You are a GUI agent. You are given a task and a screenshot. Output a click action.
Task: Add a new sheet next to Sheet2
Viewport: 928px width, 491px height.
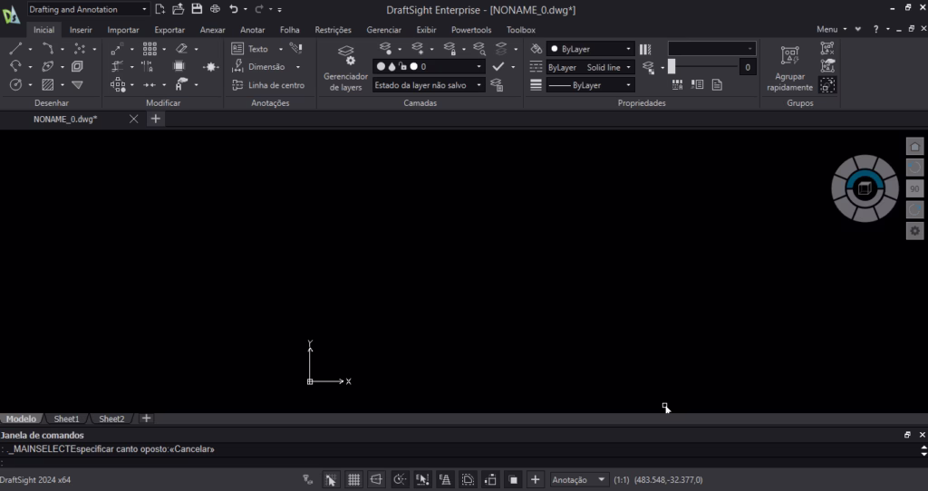146,419
